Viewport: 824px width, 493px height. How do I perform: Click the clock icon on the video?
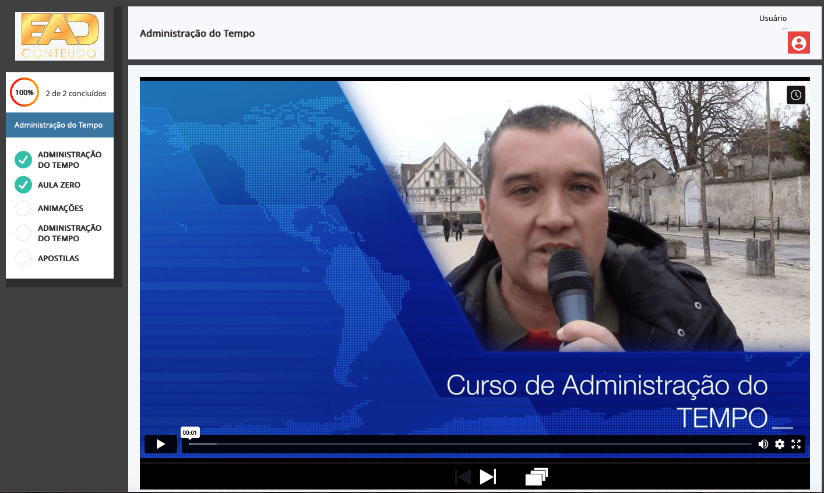click(x=796, y=95)
